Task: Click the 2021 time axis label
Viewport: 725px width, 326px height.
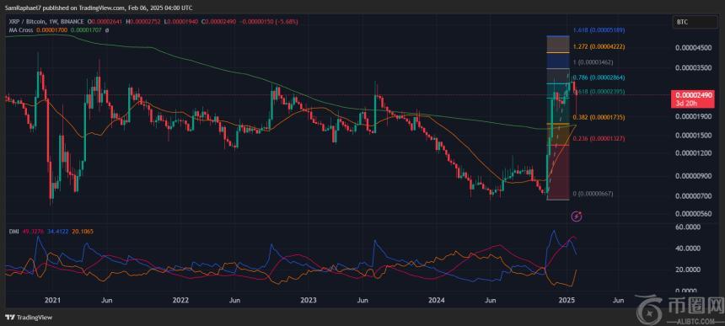Action: pos(53,300)
